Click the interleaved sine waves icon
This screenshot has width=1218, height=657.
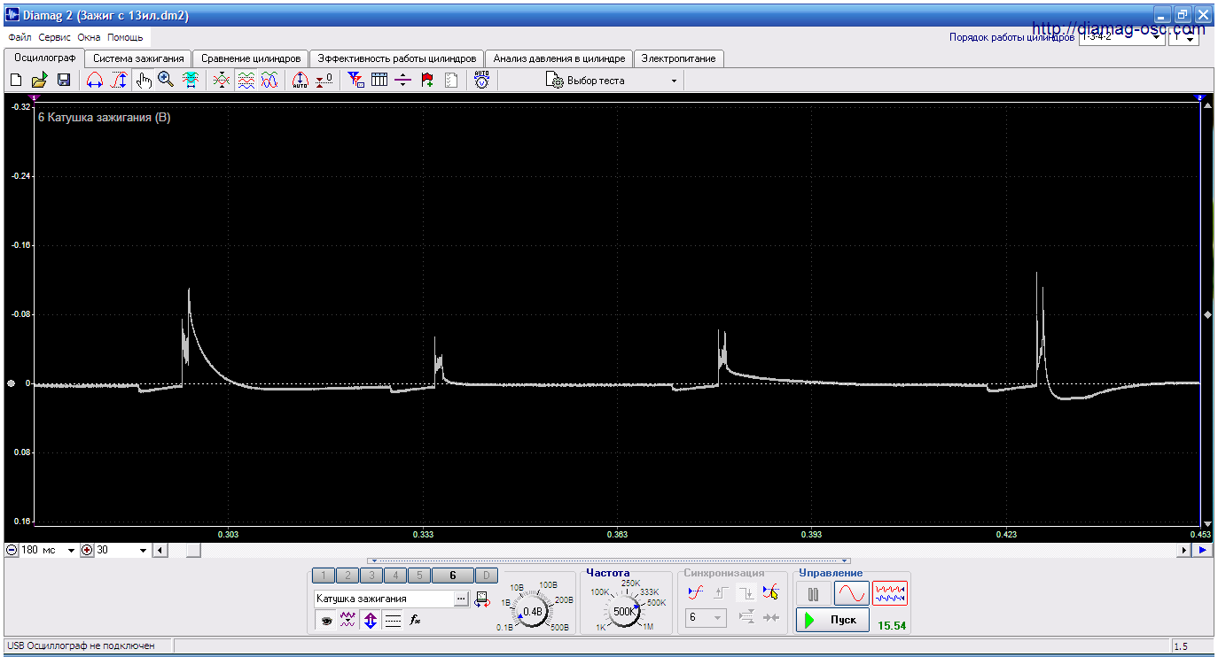click(x=269, y=80)
